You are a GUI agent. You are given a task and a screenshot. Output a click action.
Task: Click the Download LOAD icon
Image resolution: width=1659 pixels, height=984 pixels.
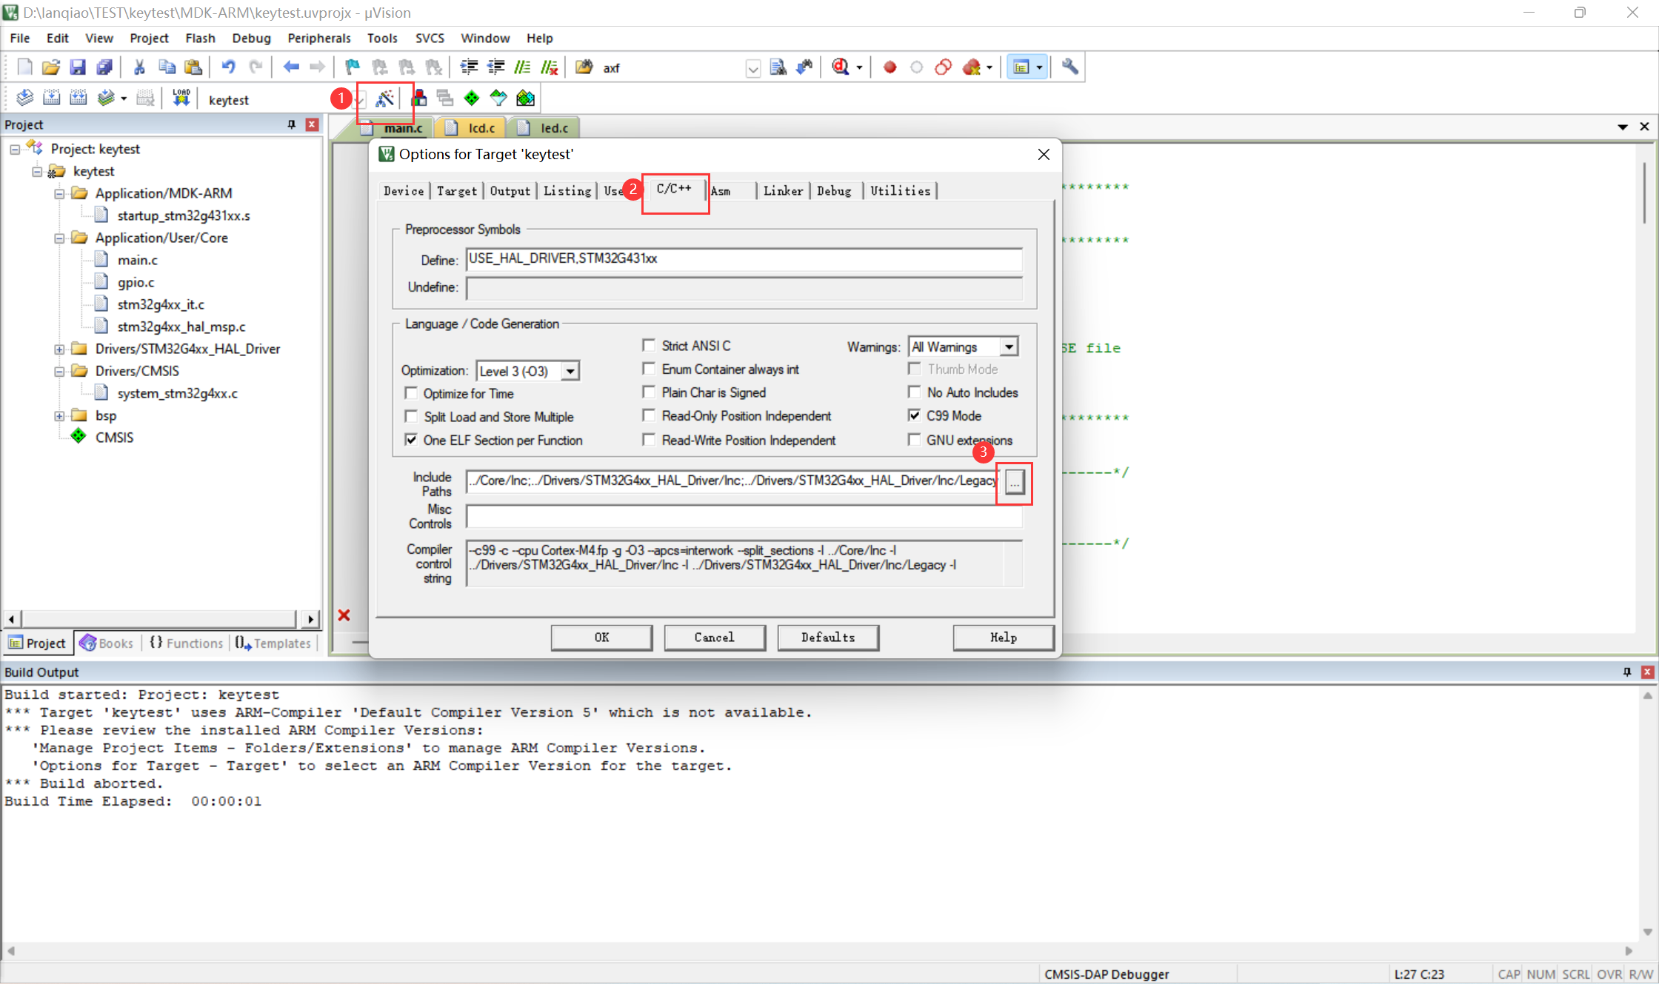click(181, 98)
